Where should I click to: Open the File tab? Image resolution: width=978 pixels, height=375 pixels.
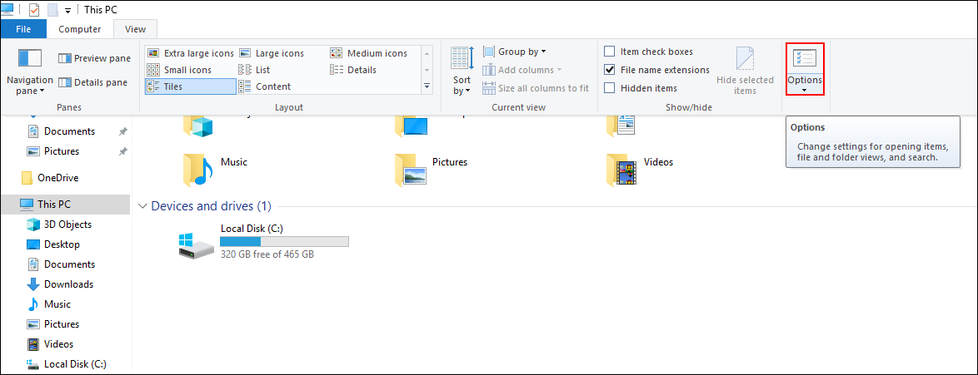pyautogui.click(x=23, y=28)
